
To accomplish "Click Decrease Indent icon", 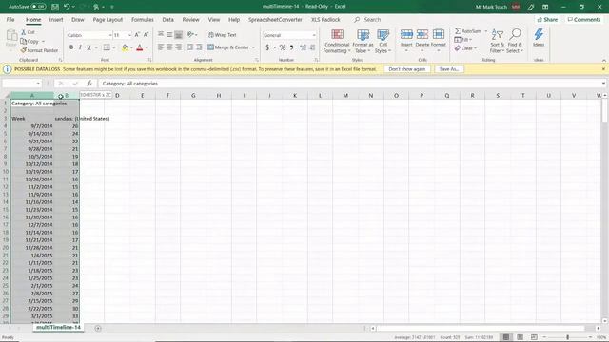I will tap(190, 47).
